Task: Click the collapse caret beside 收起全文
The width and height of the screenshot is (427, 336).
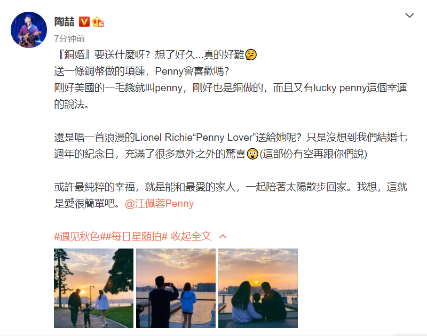Action: [x=223, y=236]
